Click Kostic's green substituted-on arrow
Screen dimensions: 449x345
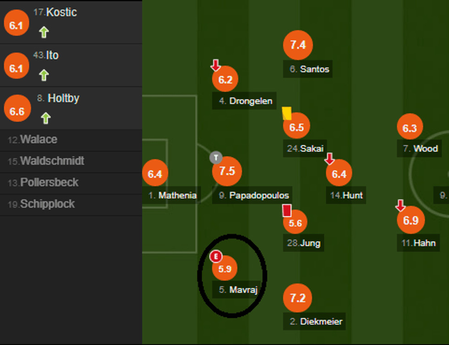point(44,32)
